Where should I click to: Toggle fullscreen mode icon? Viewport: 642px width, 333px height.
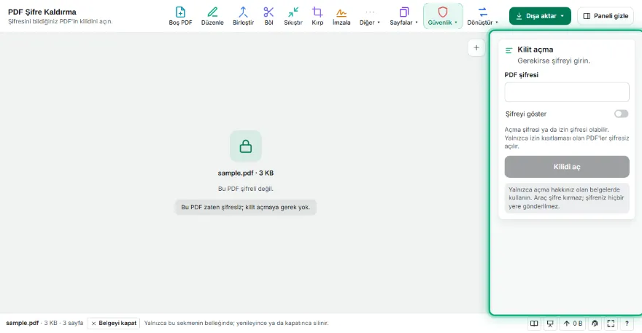click(x=611, y=324)
